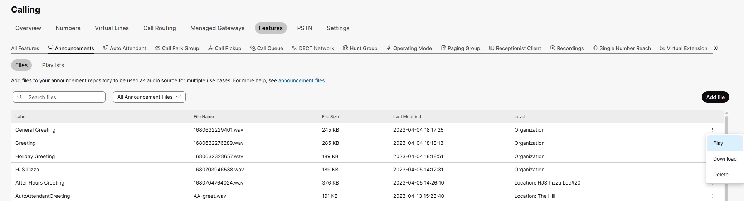
Task: Open the DECT Network tab
Action: [x=313, y=48]
